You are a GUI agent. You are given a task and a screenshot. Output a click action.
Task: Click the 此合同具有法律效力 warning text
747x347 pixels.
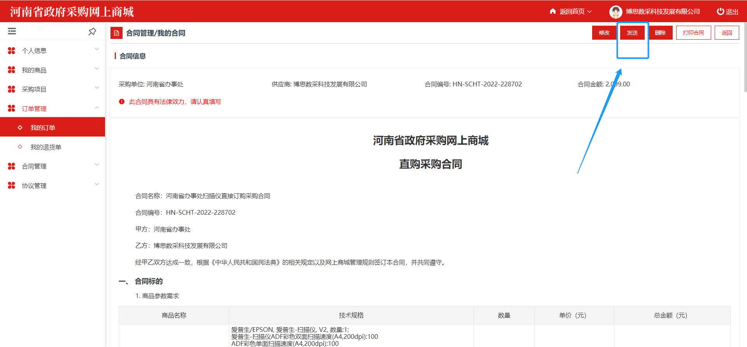175,102
